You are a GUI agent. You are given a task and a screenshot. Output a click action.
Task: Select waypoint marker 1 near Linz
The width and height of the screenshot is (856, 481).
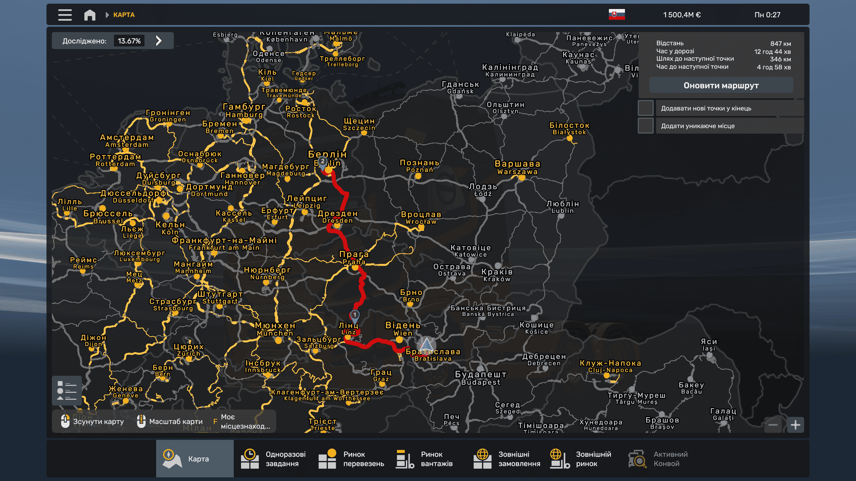click(x=355, y=315)
